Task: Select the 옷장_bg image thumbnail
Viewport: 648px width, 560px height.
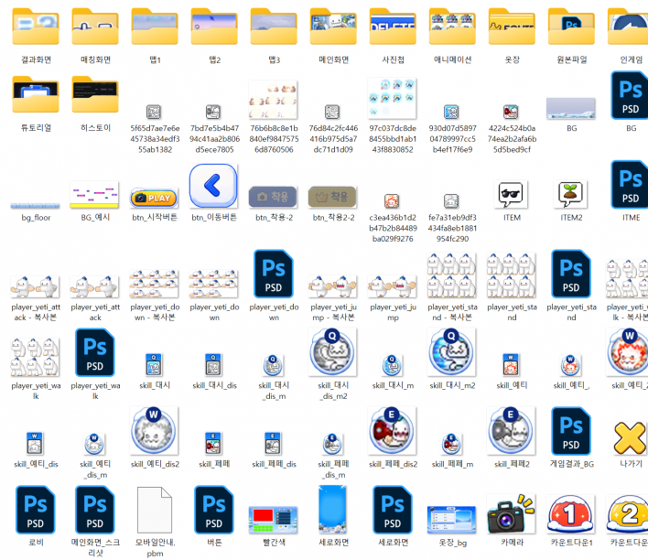Action: click(x=452, y=520)
